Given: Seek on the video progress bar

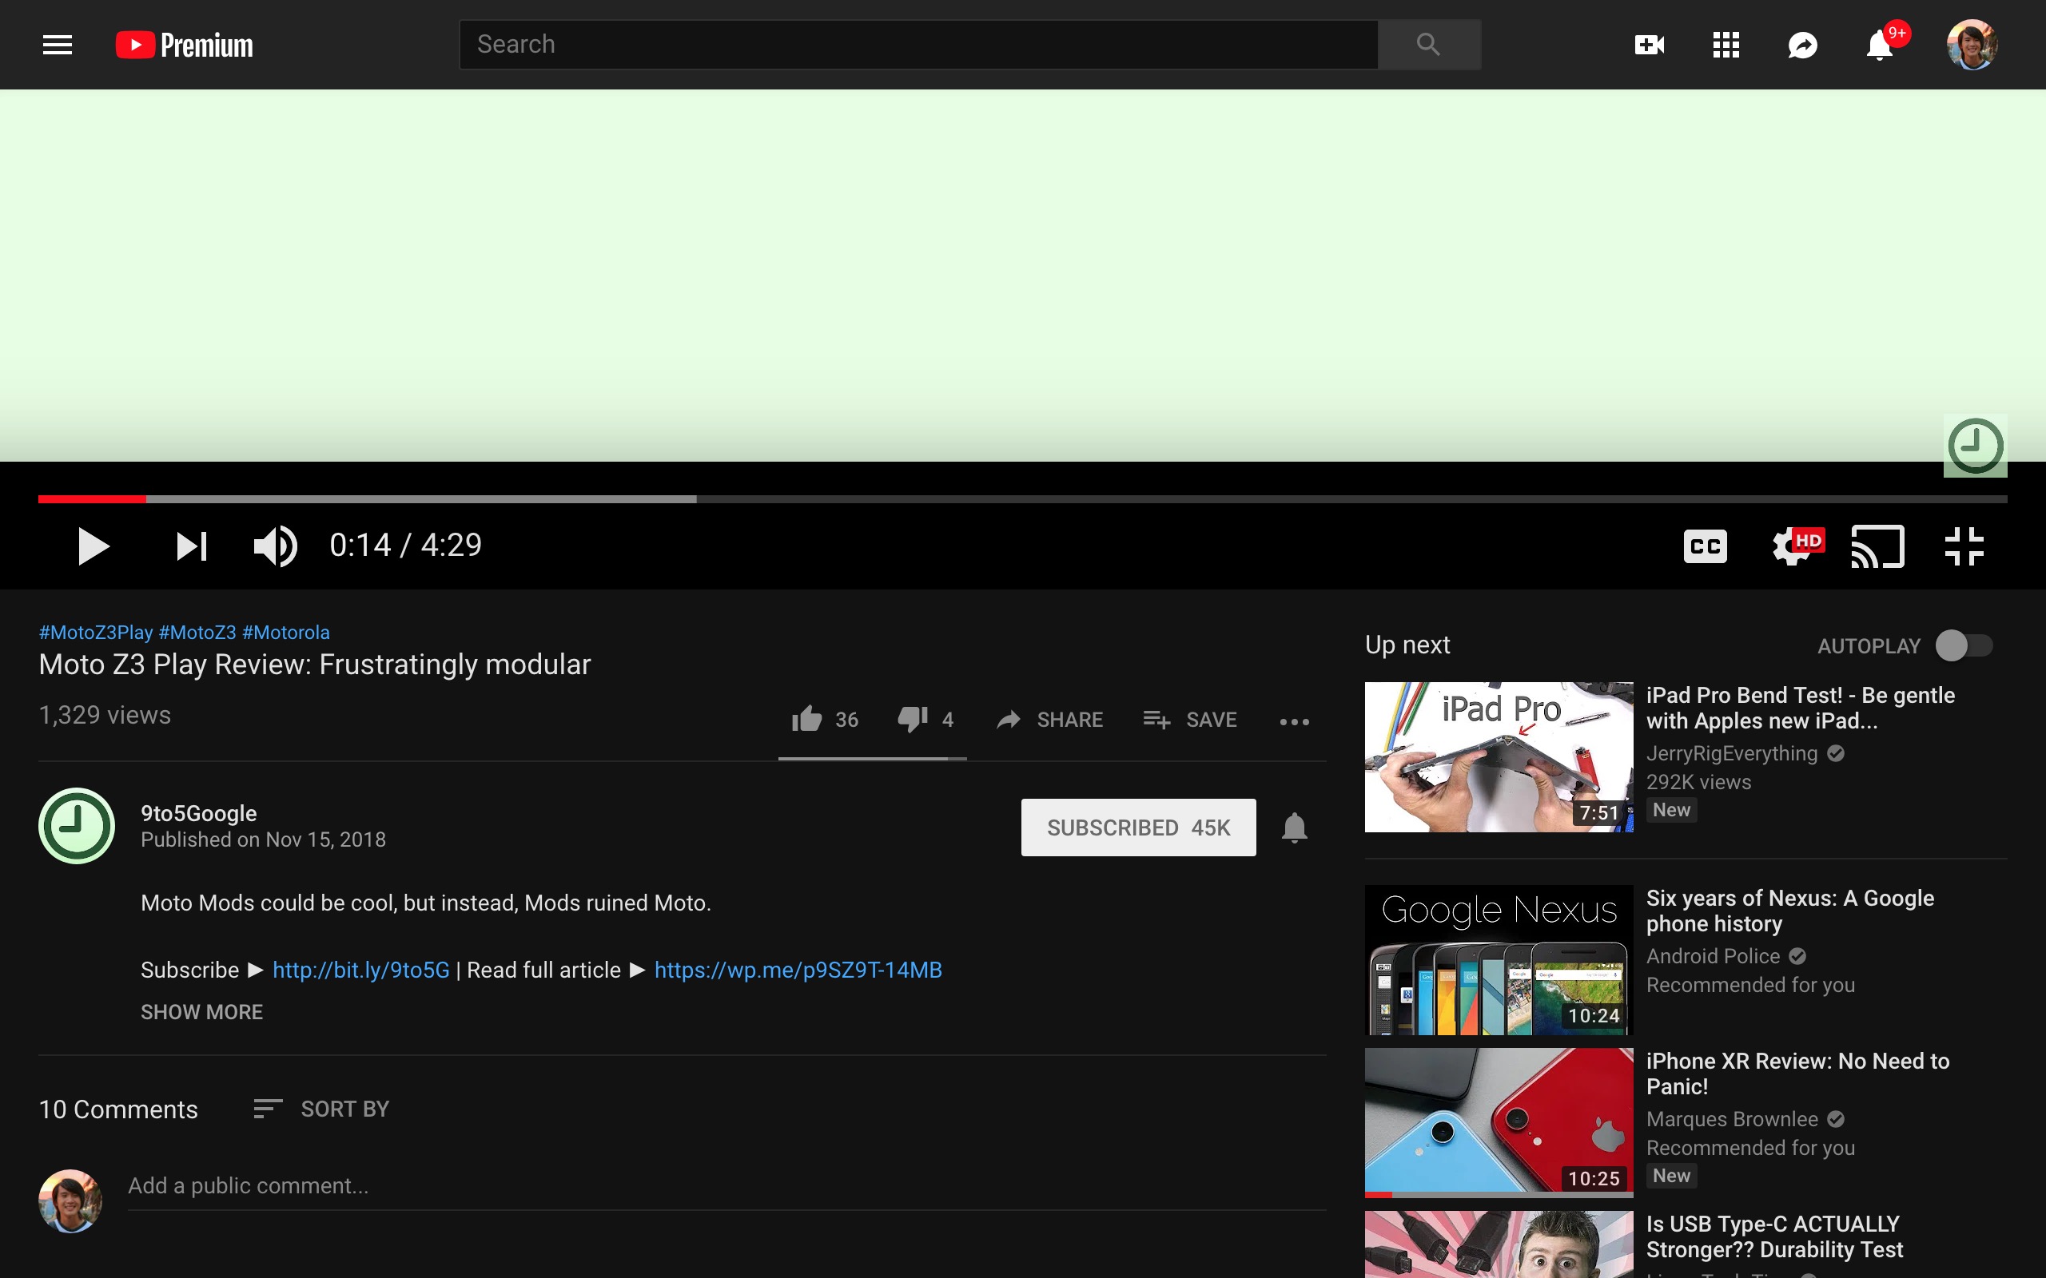Looking at the screenshot, I should (x=1022, y=499).
